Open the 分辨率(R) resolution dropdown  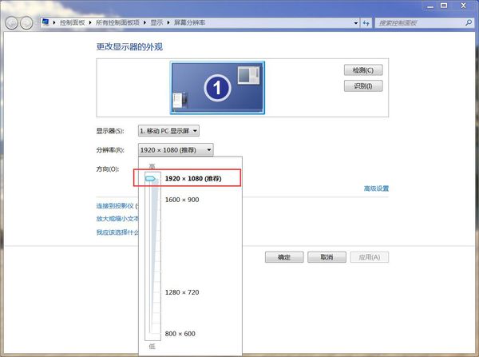[176, 150]
